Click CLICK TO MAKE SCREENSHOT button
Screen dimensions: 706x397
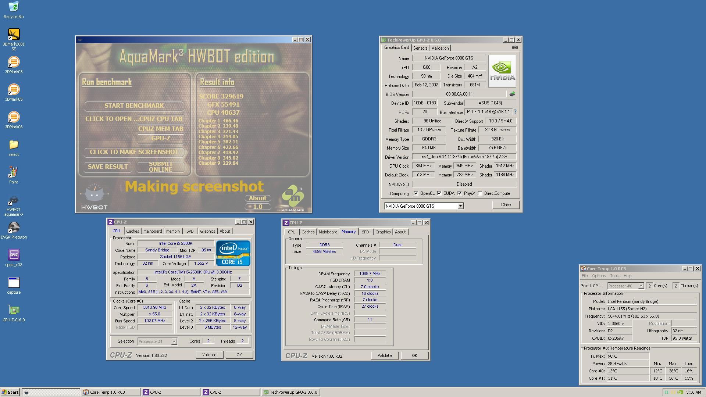134,152
